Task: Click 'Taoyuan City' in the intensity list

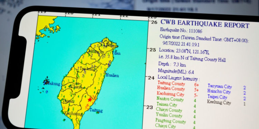Action: 220,86
